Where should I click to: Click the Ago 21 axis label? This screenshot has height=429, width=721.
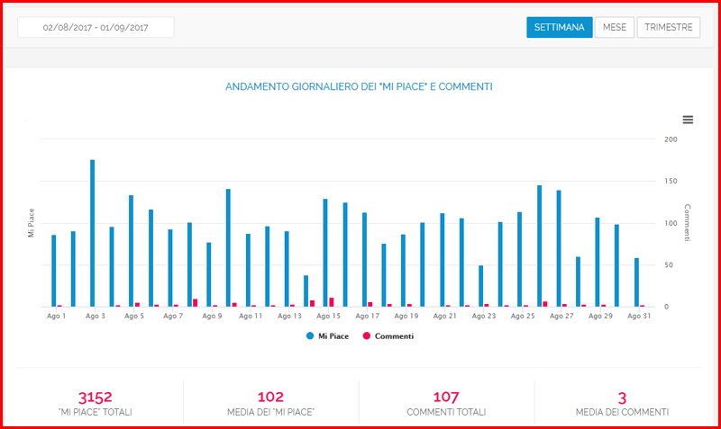pos(444,317)
